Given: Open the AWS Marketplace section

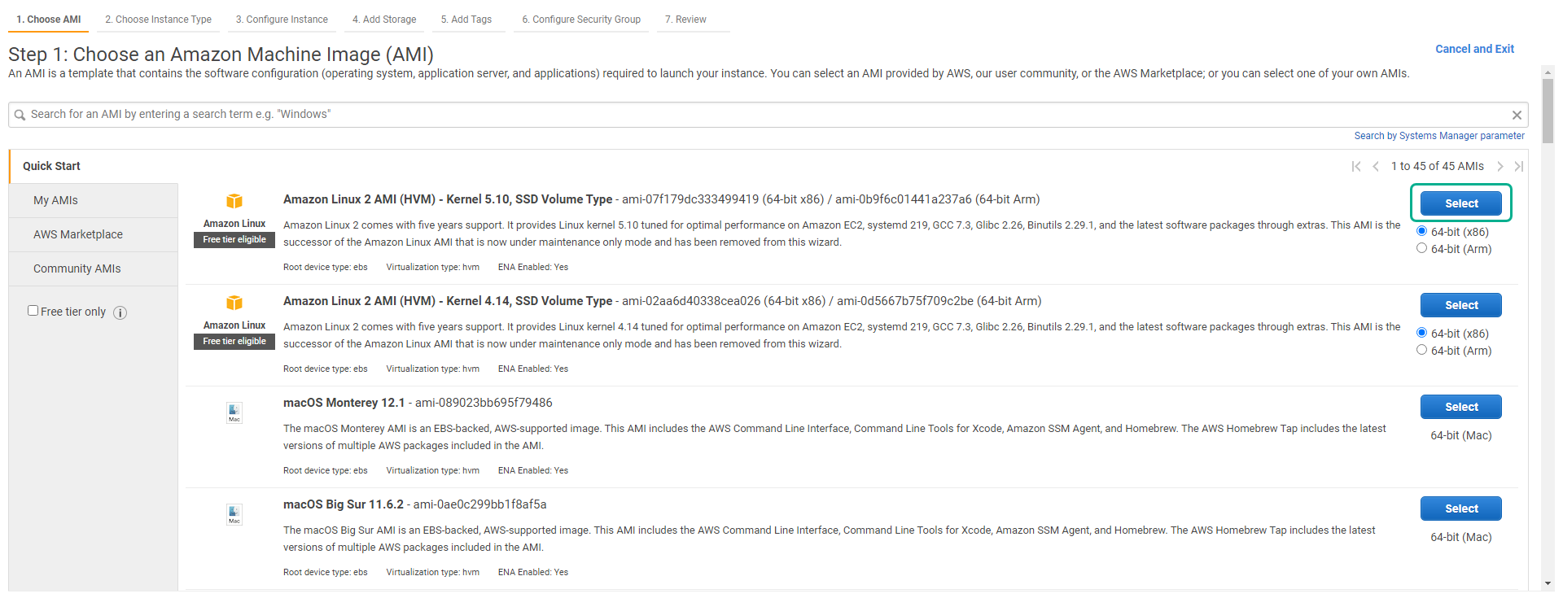Looking at the screenshot, I should 78,234.
